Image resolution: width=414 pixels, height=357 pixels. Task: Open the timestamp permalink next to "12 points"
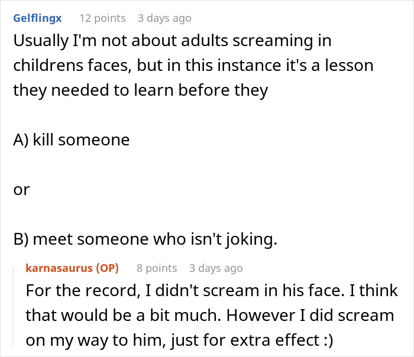[164, 18]
